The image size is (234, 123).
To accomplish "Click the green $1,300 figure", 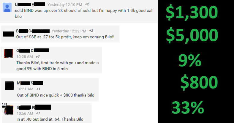I will (x=192, y=12).
